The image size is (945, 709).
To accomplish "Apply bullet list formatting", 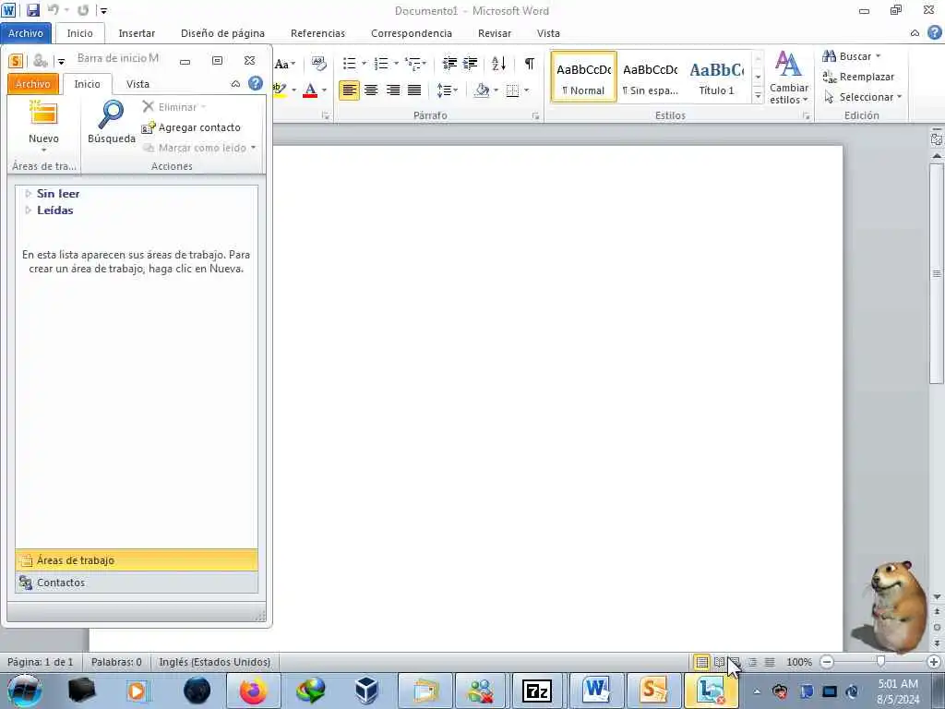I will click(x=350, y=64).
